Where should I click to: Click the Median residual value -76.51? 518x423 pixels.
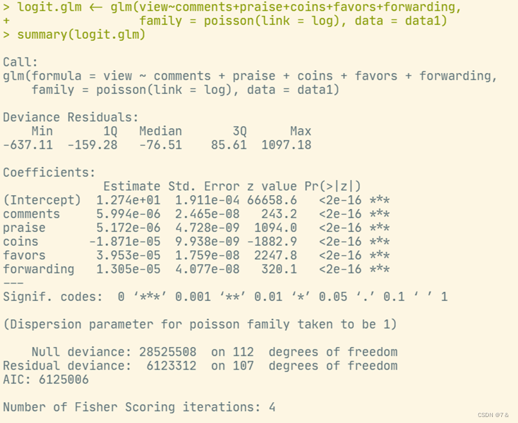(160, 145)
